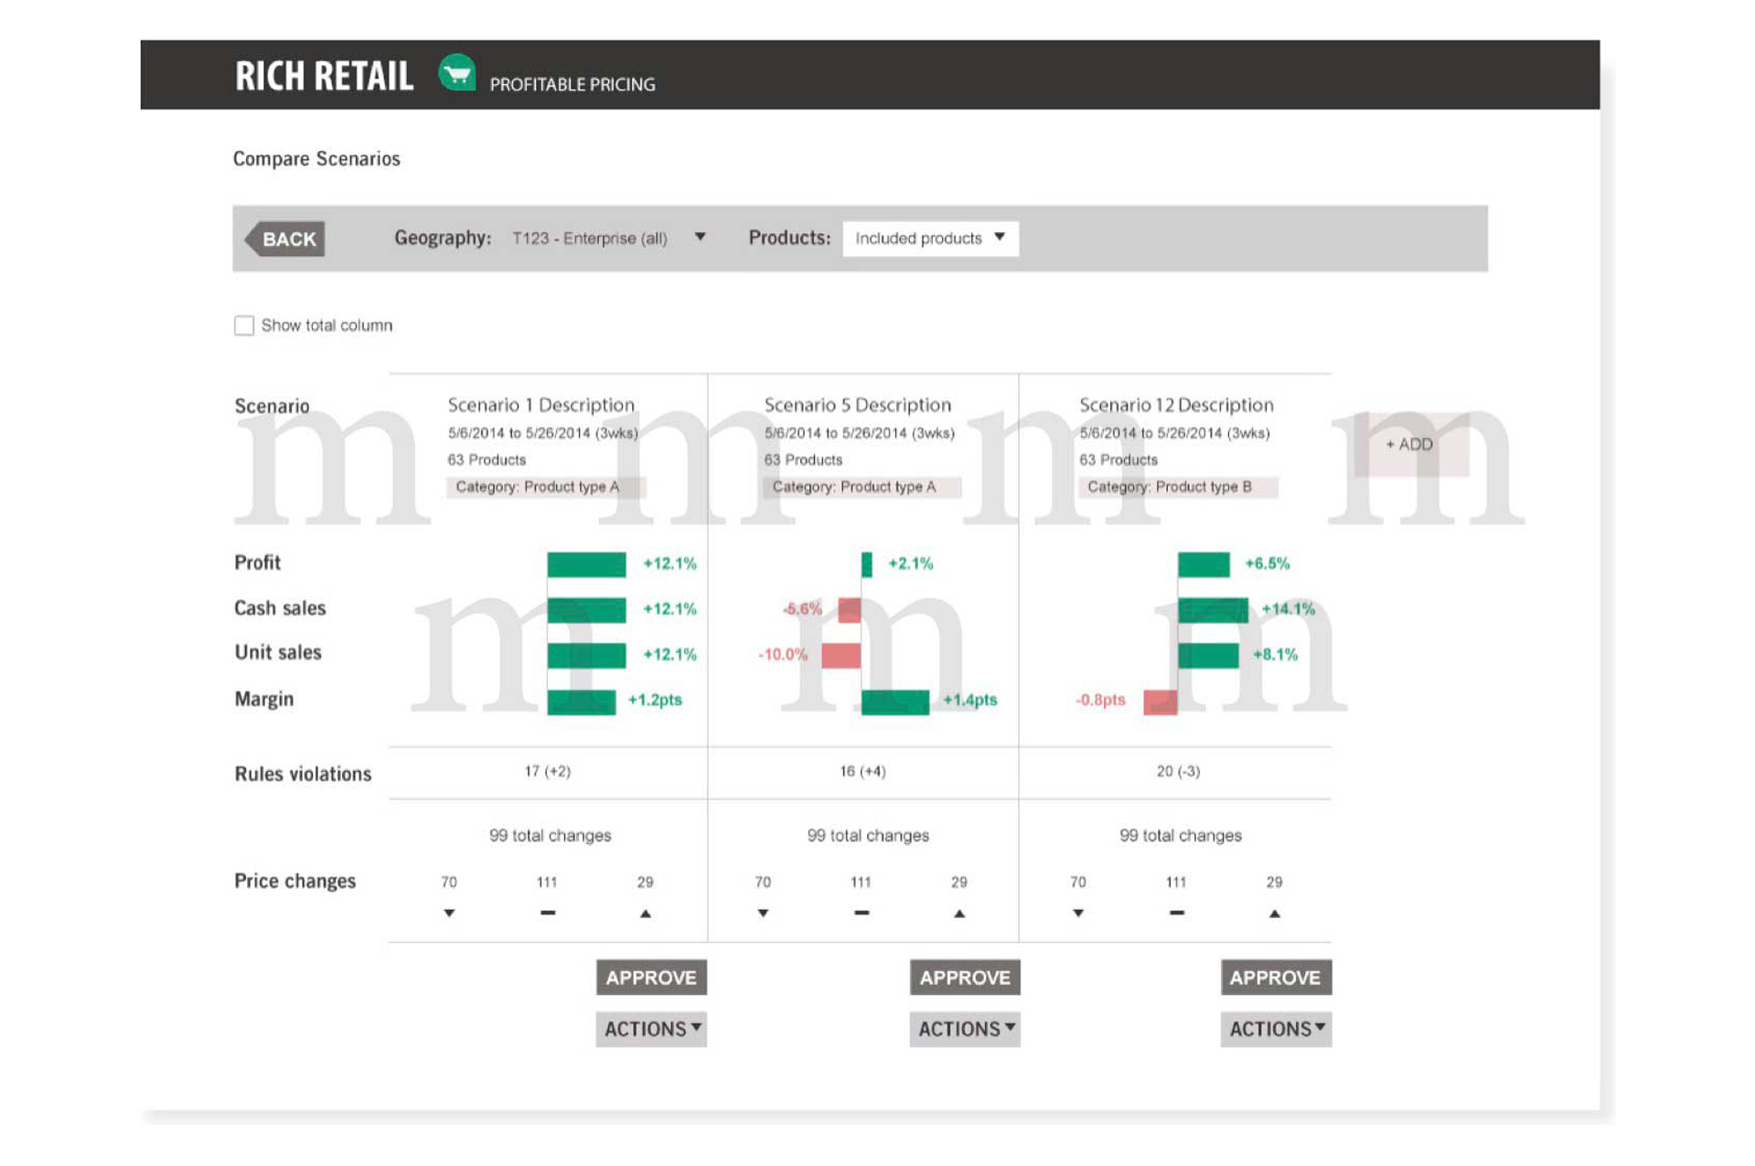
Task: Click Scenario 1 price increase arrow icon
Action: pyautogui.click(x=646, y=913)
